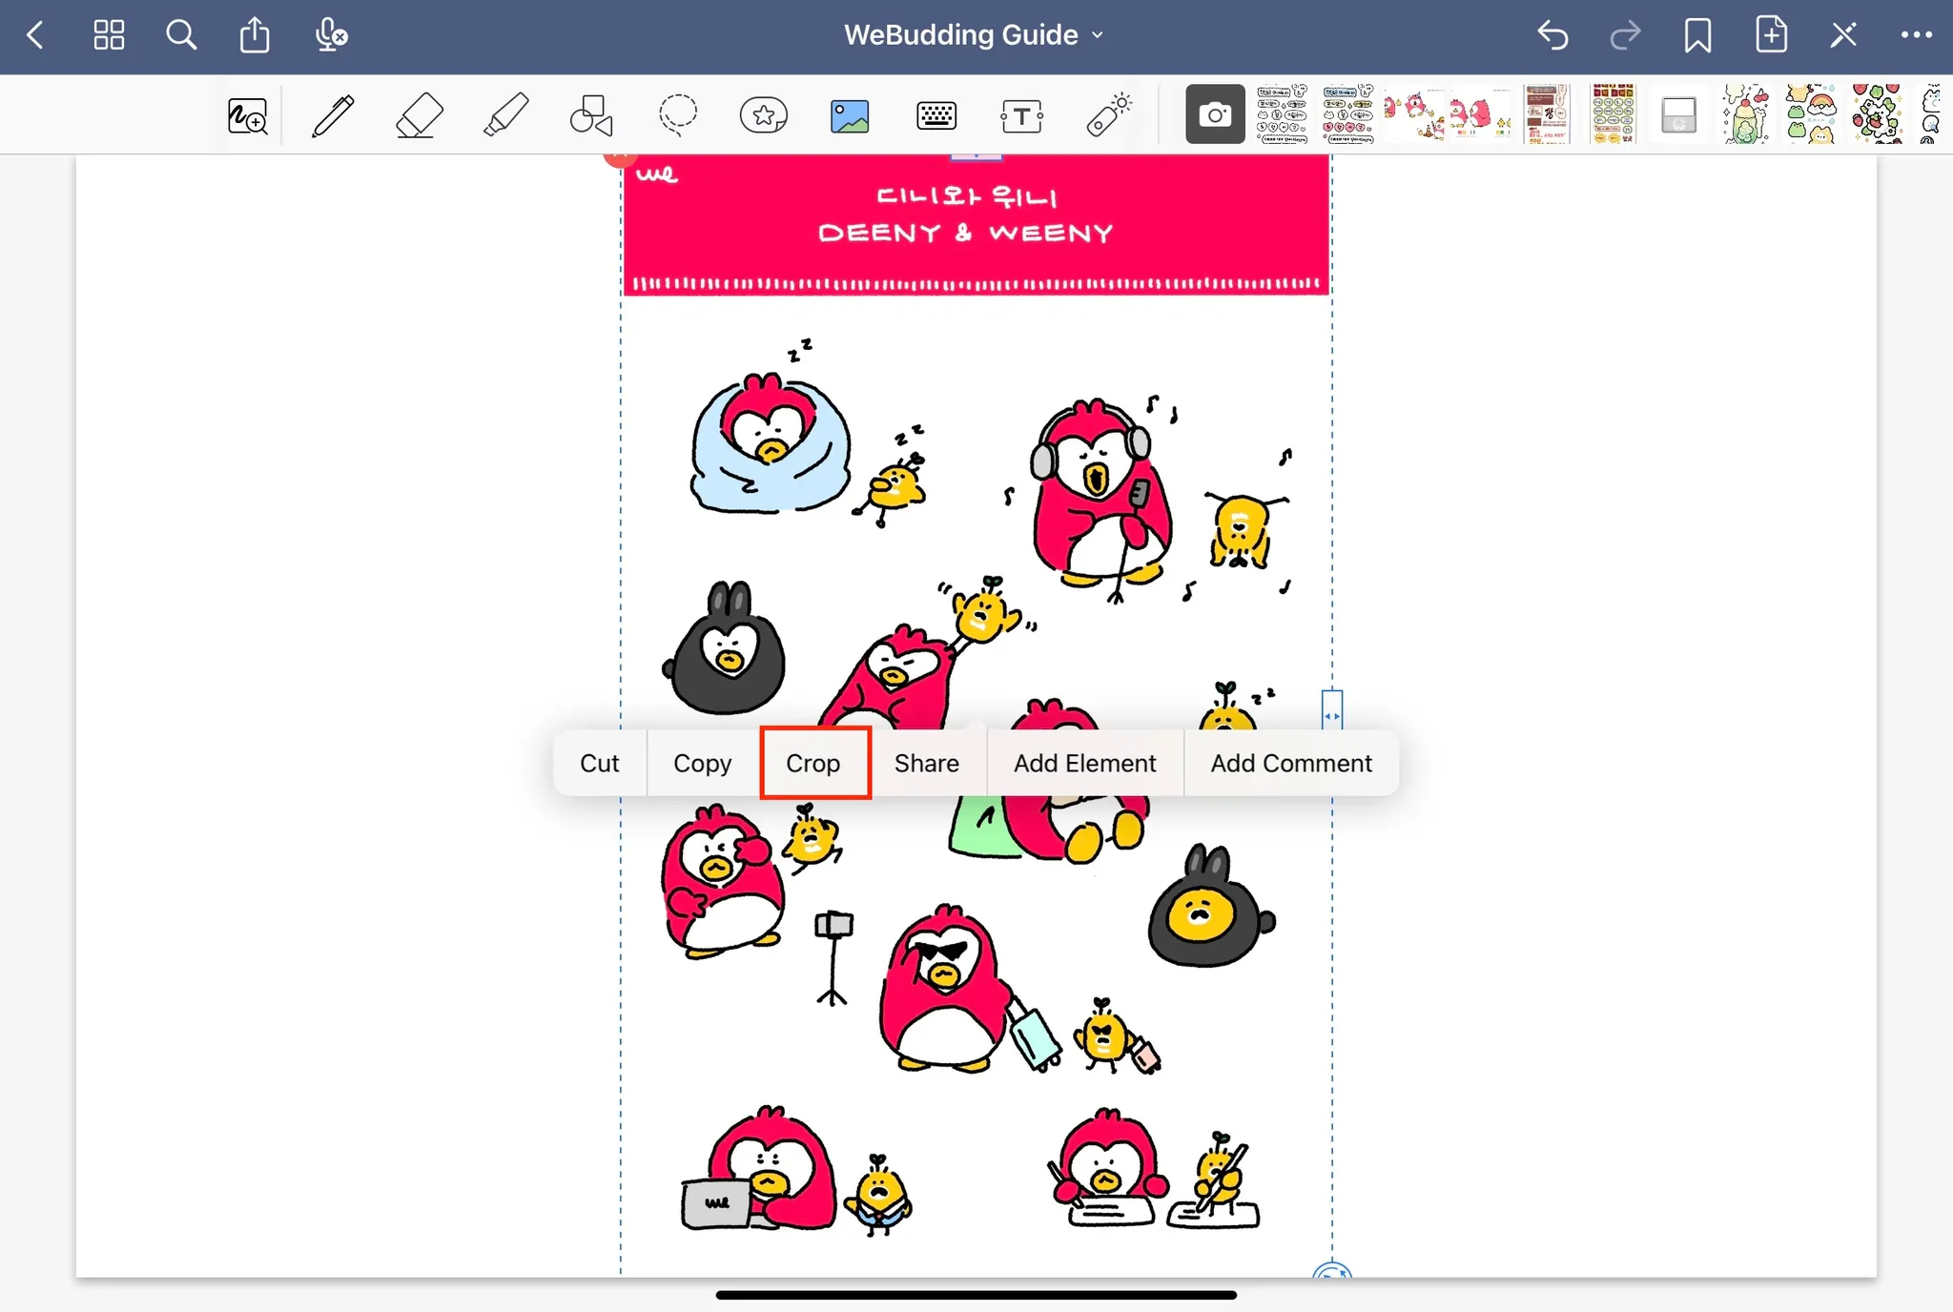1953x1312 pixels.
Task: Click the Share option in popup
Action: click(x=926, y=763)
